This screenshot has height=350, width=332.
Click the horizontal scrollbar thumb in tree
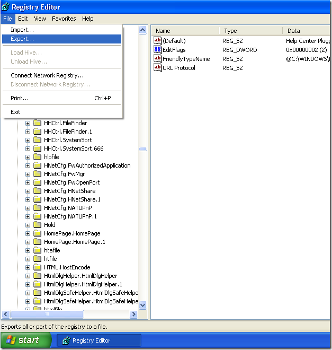pos(47,314)
